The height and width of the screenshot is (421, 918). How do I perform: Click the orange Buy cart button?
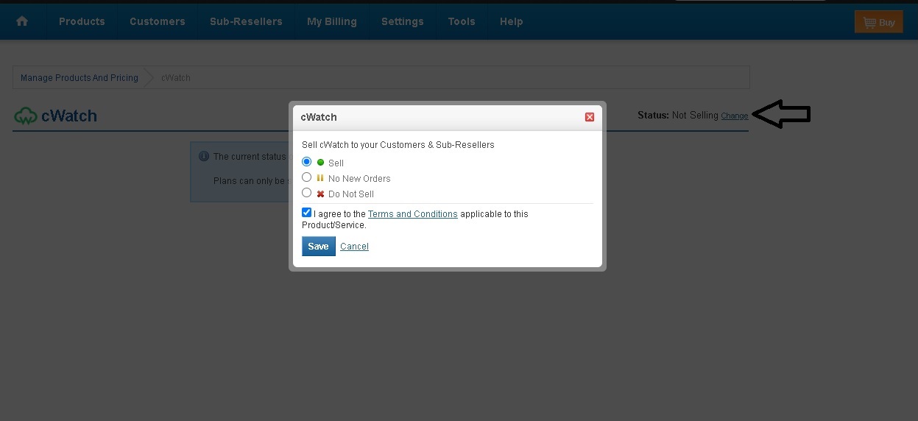(878, 22)
